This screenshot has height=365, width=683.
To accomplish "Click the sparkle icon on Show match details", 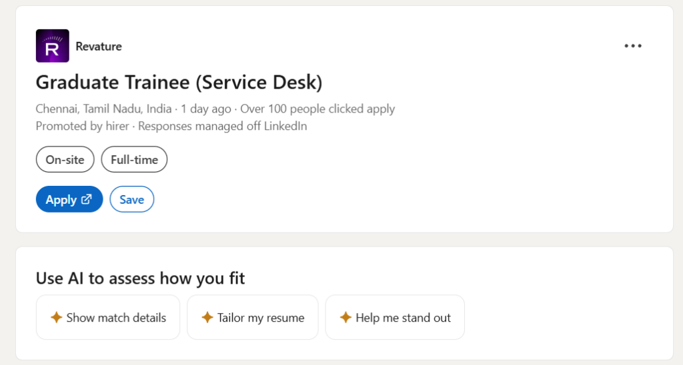I will (x=57, y=318).
